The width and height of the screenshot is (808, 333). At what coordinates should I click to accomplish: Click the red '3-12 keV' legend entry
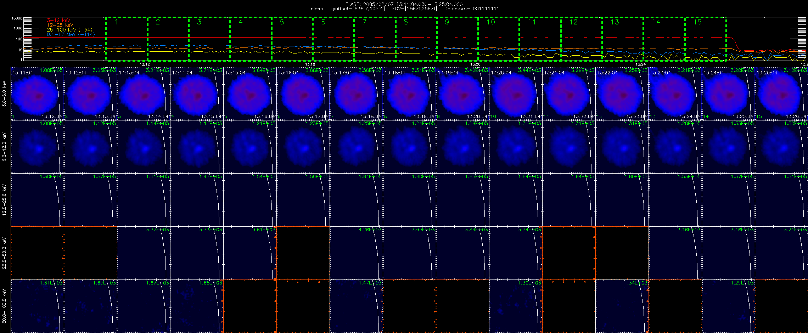58,21
